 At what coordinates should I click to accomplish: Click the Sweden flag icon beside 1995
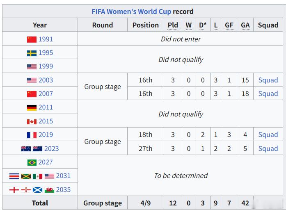(x=32, y=53)
